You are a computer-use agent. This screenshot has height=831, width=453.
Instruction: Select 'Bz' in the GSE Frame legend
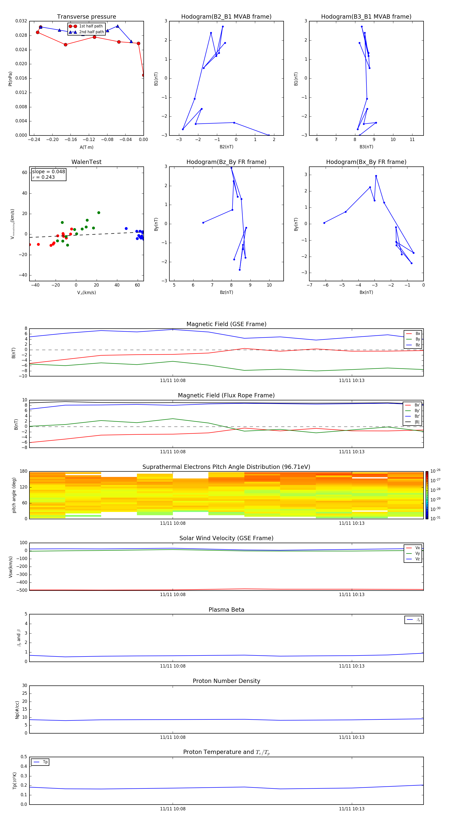[x=413, y=345]
